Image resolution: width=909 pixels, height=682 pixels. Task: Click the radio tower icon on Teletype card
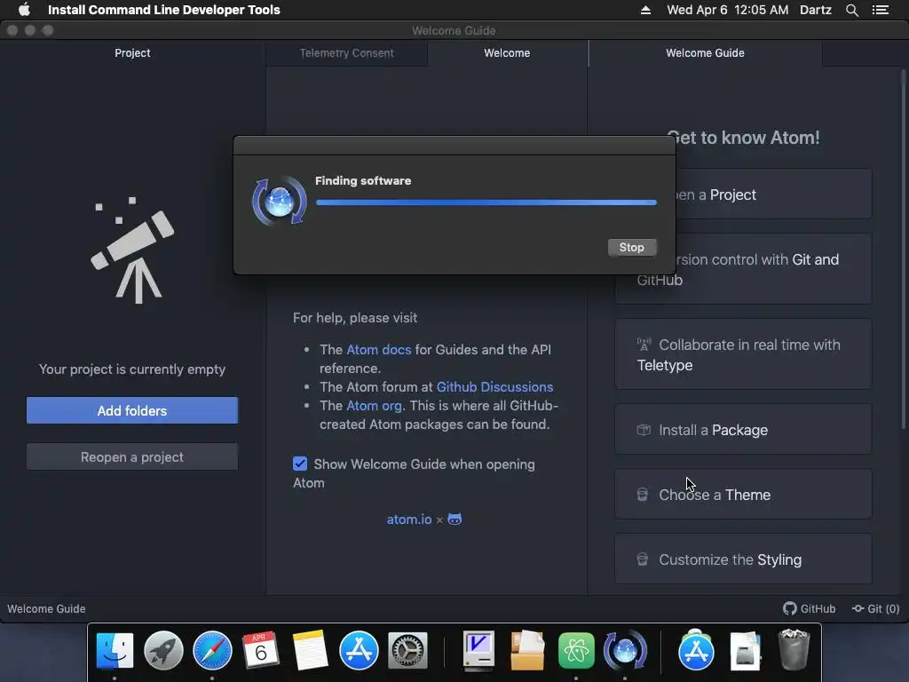(644, 345)
